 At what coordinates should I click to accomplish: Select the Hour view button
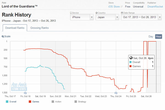(x=158, y=37)
